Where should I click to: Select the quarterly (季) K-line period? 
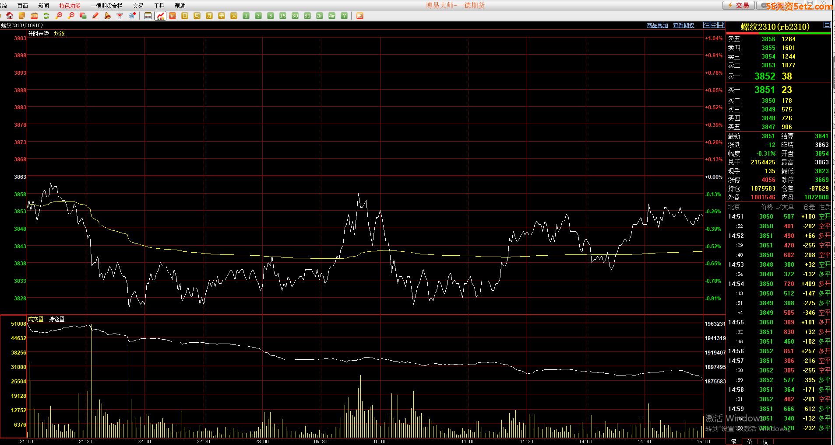point(222,16)
